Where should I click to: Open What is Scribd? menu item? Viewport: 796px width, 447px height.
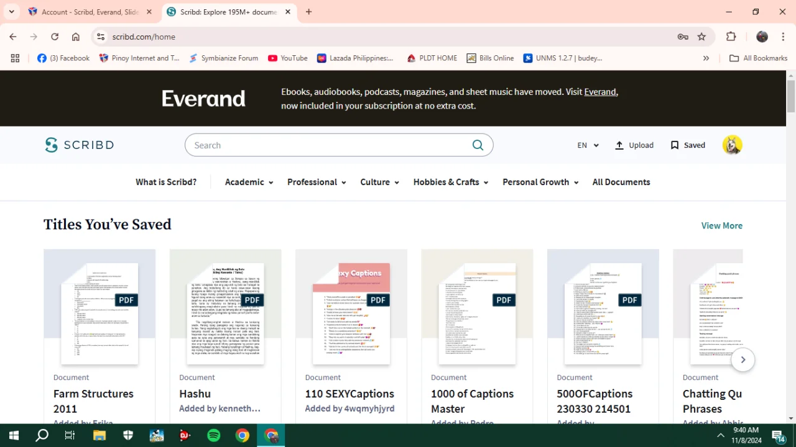click(x=166, y=182)
